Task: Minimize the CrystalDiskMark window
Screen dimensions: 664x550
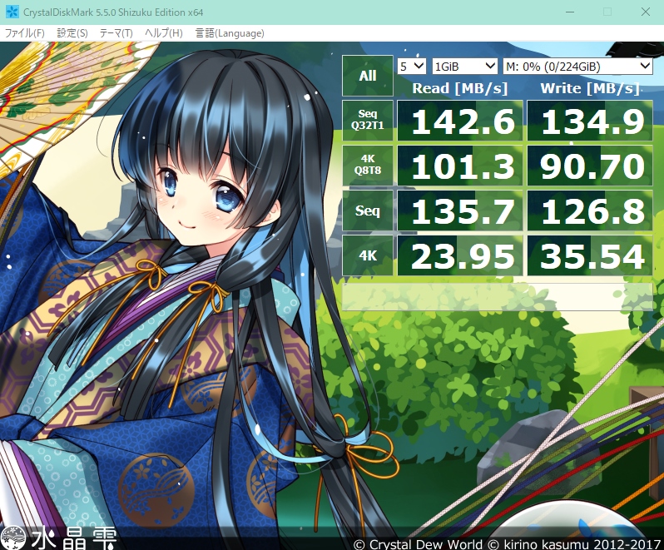Action: [x=570, y=12]
